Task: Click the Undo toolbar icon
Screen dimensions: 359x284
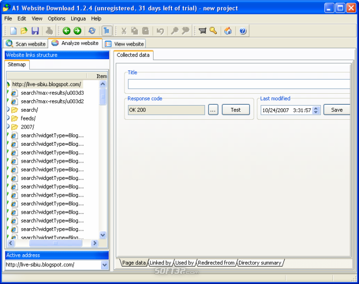Action: tap(160, 31)
